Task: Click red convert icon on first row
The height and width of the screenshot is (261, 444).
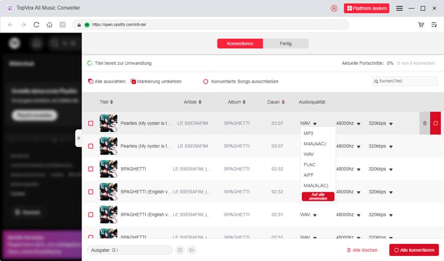Action: click(x=435, y=123)
